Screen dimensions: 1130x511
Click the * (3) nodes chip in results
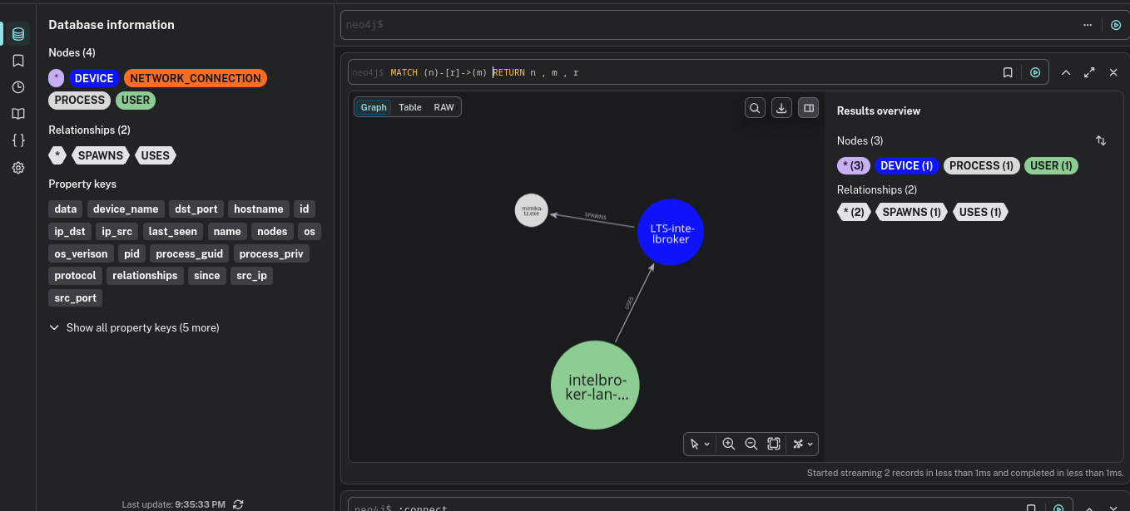pos(853,165)
